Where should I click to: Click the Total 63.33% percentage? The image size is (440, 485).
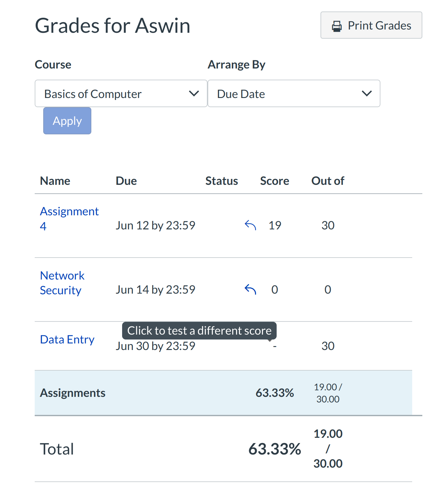click(275, 449)
